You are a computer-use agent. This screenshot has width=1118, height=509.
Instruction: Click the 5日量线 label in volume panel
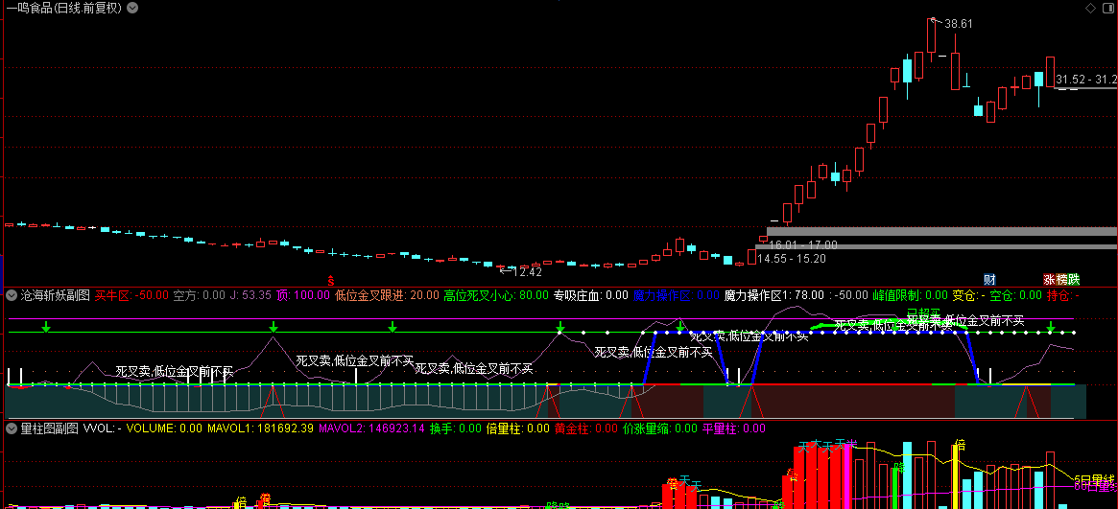click(x=1095, y=479)
